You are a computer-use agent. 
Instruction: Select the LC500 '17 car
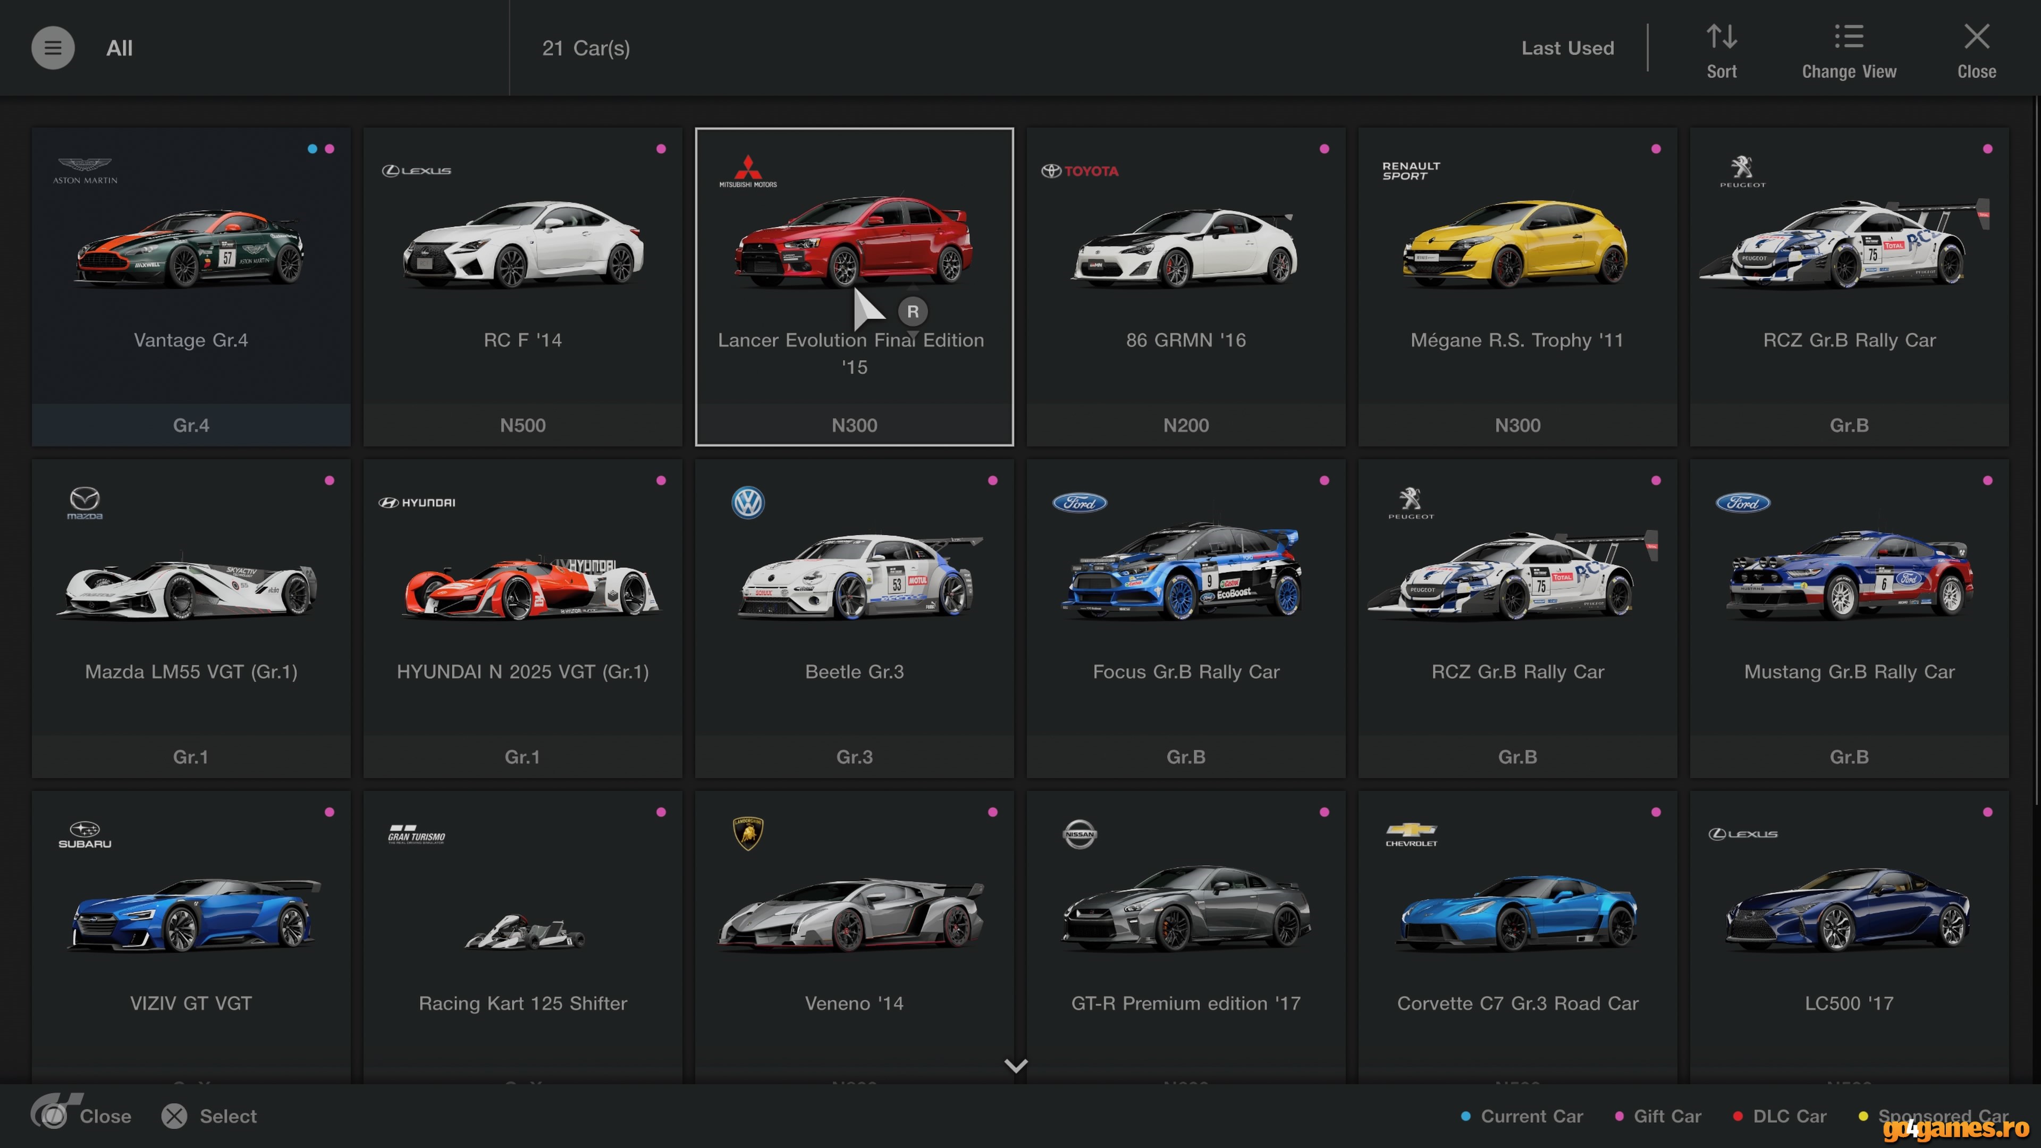[1849, 937]
